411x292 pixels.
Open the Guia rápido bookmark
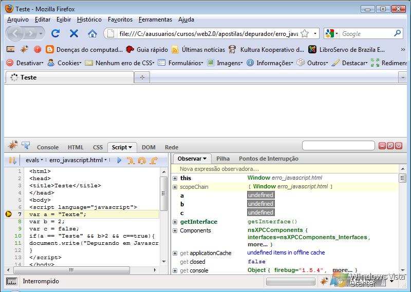point(147,49)
